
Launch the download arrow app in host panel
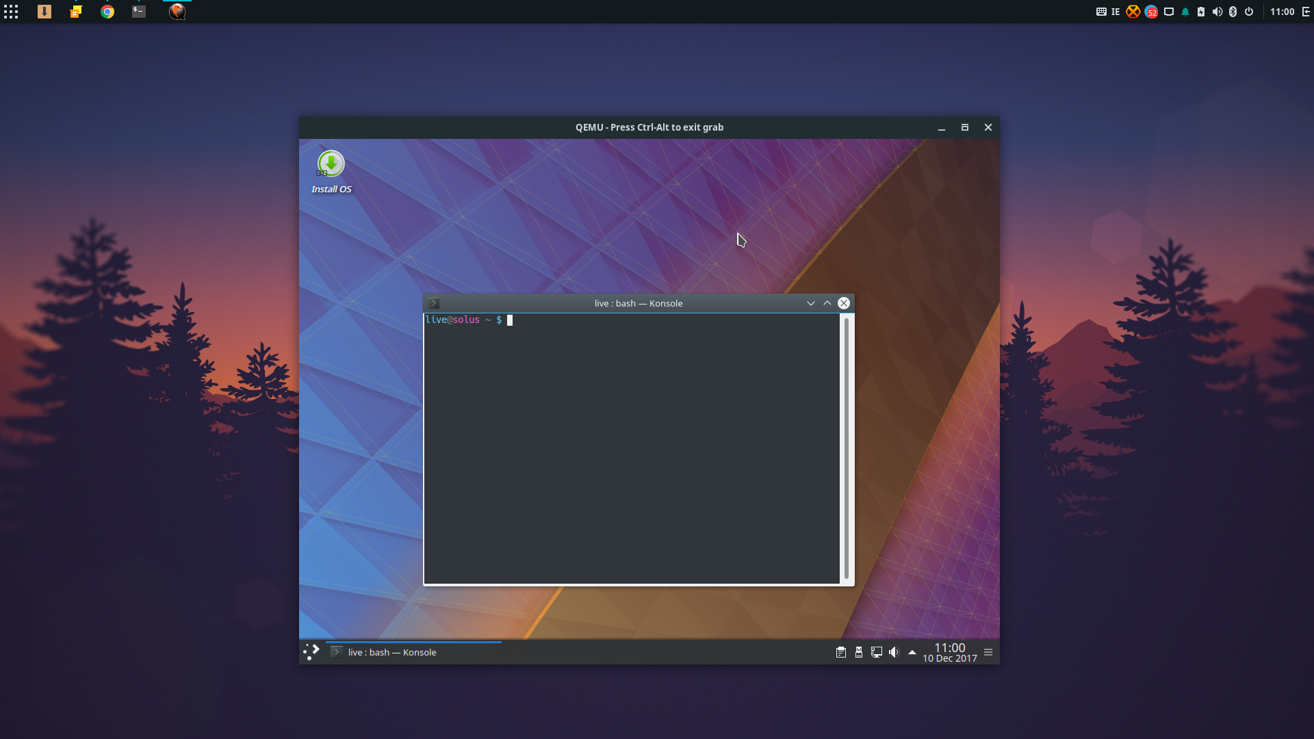coord(44,12)
